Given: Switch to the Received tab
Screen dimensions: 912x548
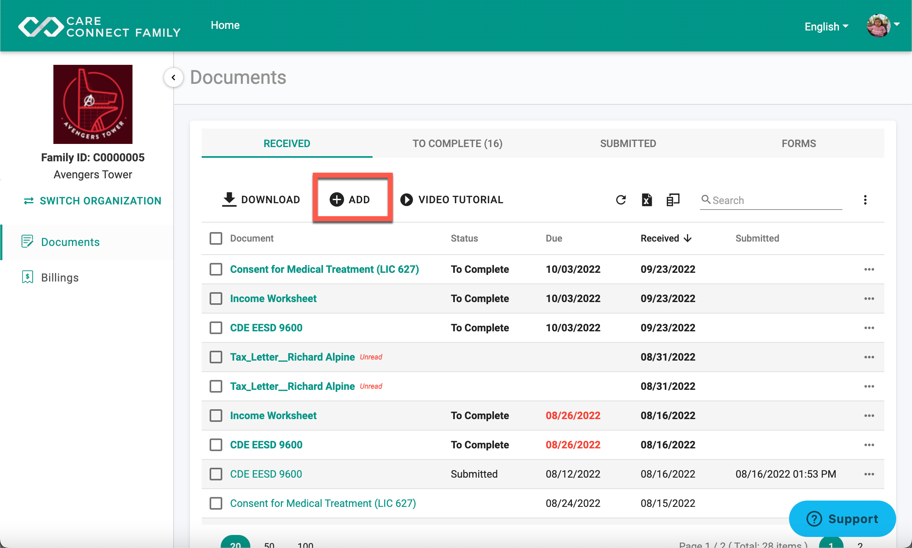Looking at the screenshot, I should [x=287, y=143].
